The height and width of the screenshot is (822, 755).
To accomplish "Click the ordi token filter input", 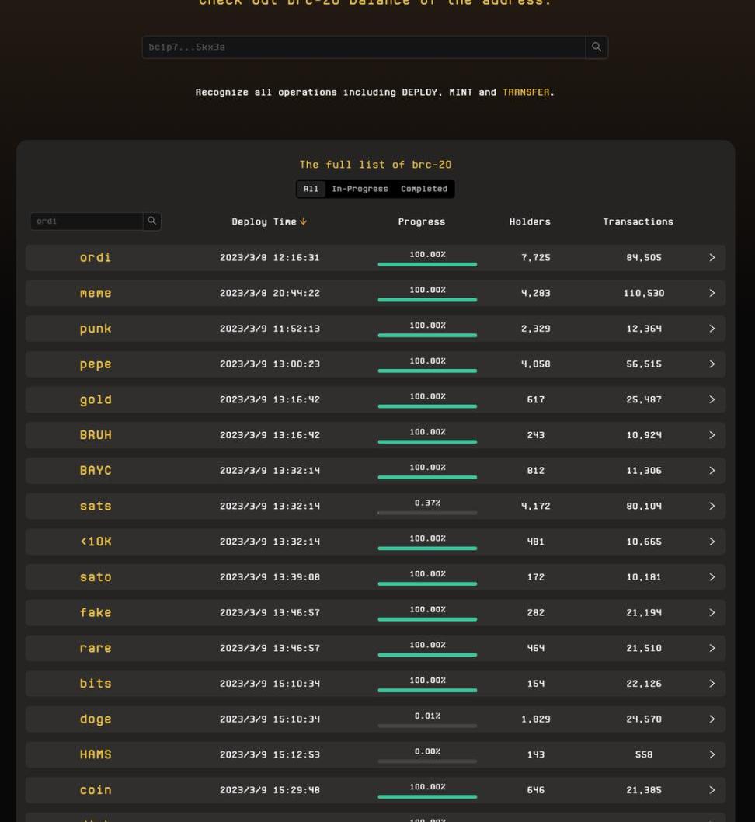I will click(86, 221).
